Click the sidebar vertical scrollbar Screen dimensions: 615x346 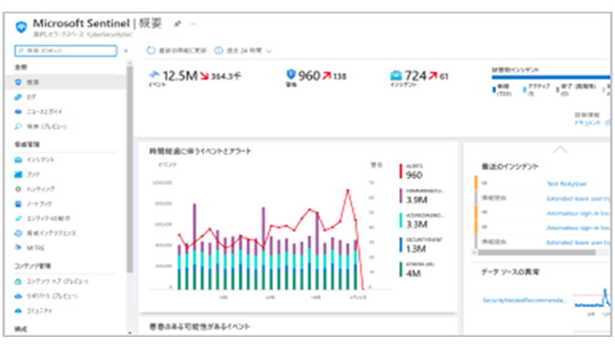(130, 169)
